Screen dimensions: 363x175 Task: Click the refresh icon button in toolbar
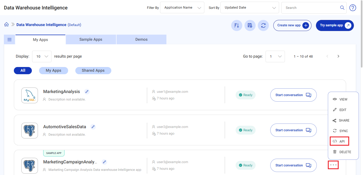point(263,25)
